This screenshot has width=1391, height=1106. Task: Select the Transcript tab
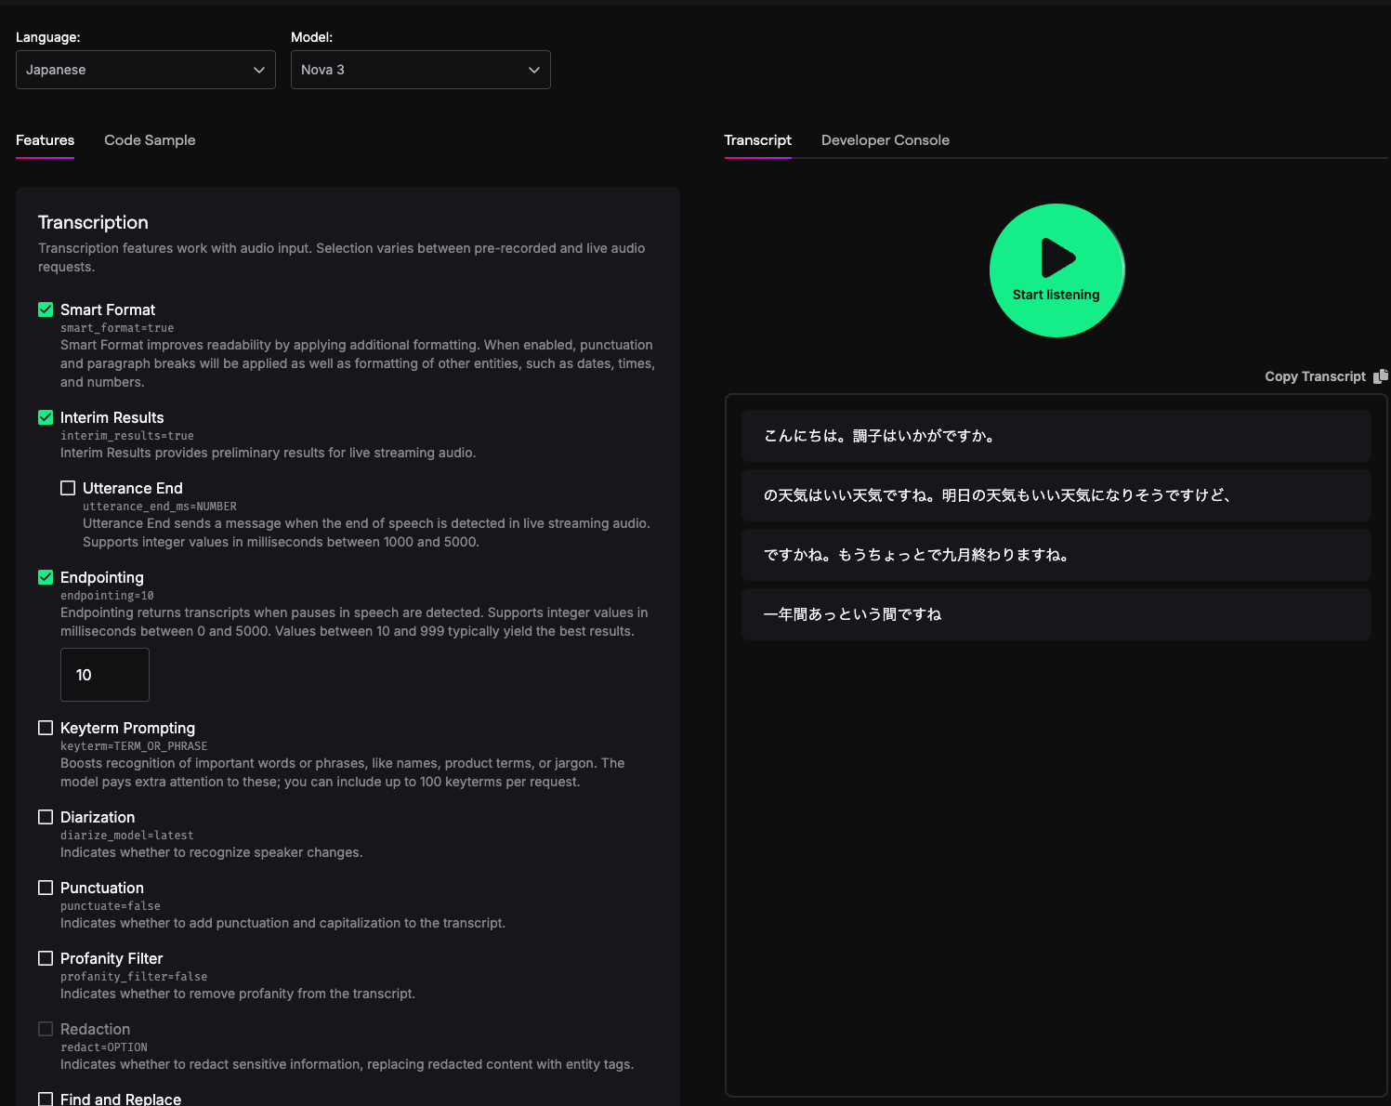click(758, 140)
